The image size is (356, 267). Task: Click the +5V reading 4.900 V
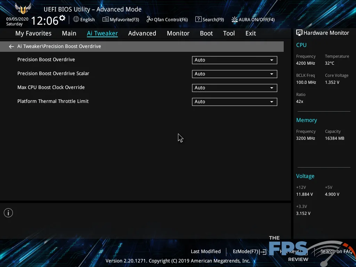click(x=332, y=194)
